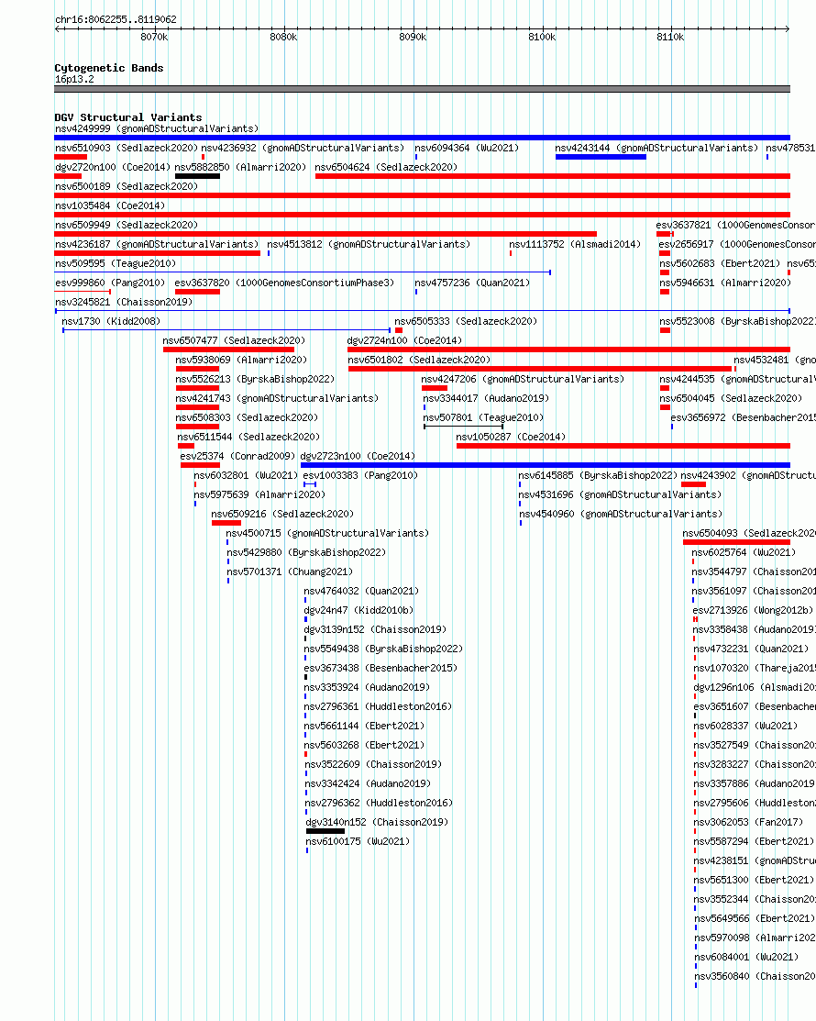The height and width of the screenshot is (1021, 816).
Task: Click the nsv509595 Teague2010 label
Action: pos(116,263)
